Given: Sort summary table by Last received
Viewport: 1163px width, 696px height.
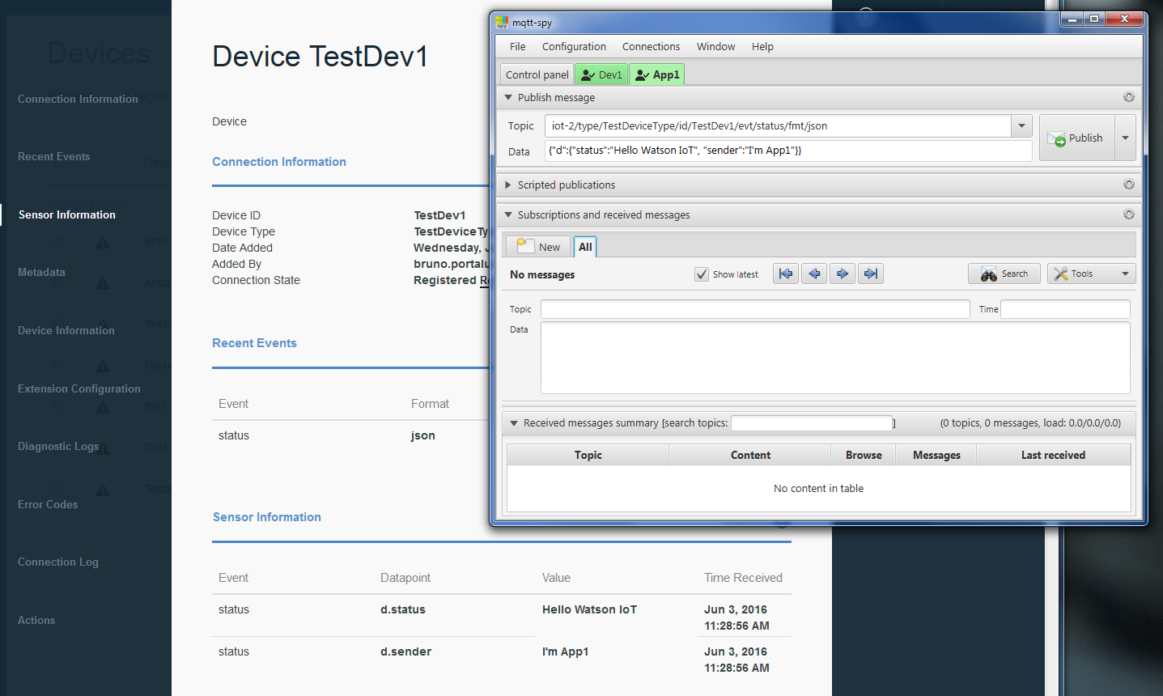Looking at the screenshot, I should (x=1053, y=455).
